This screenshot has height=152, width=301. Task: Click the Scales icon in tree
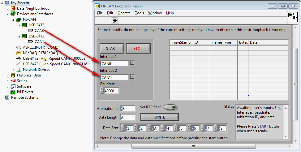pos(13,81)
